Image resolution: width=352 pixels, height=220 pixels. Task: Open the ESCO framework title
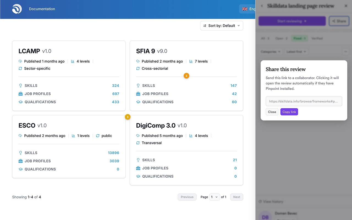pyautogui.click(x=27, y=125)
